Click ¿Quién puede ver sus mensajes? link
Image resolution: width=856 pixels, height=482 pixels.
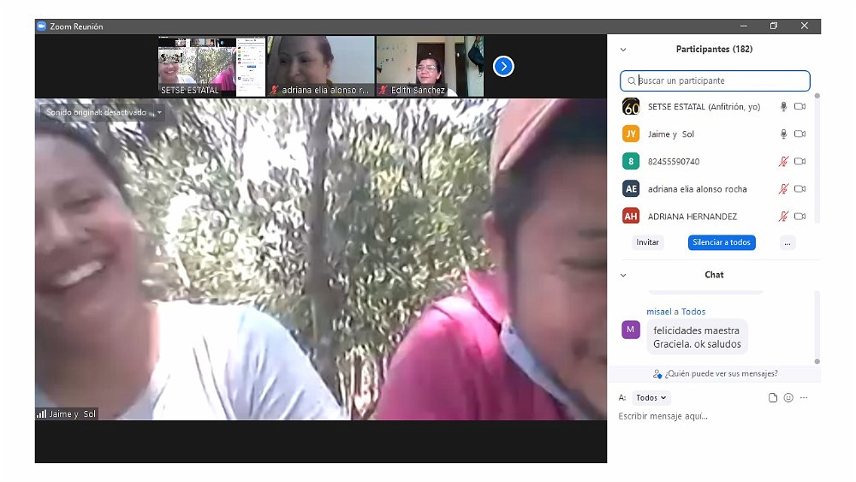[x=715, y=374]
